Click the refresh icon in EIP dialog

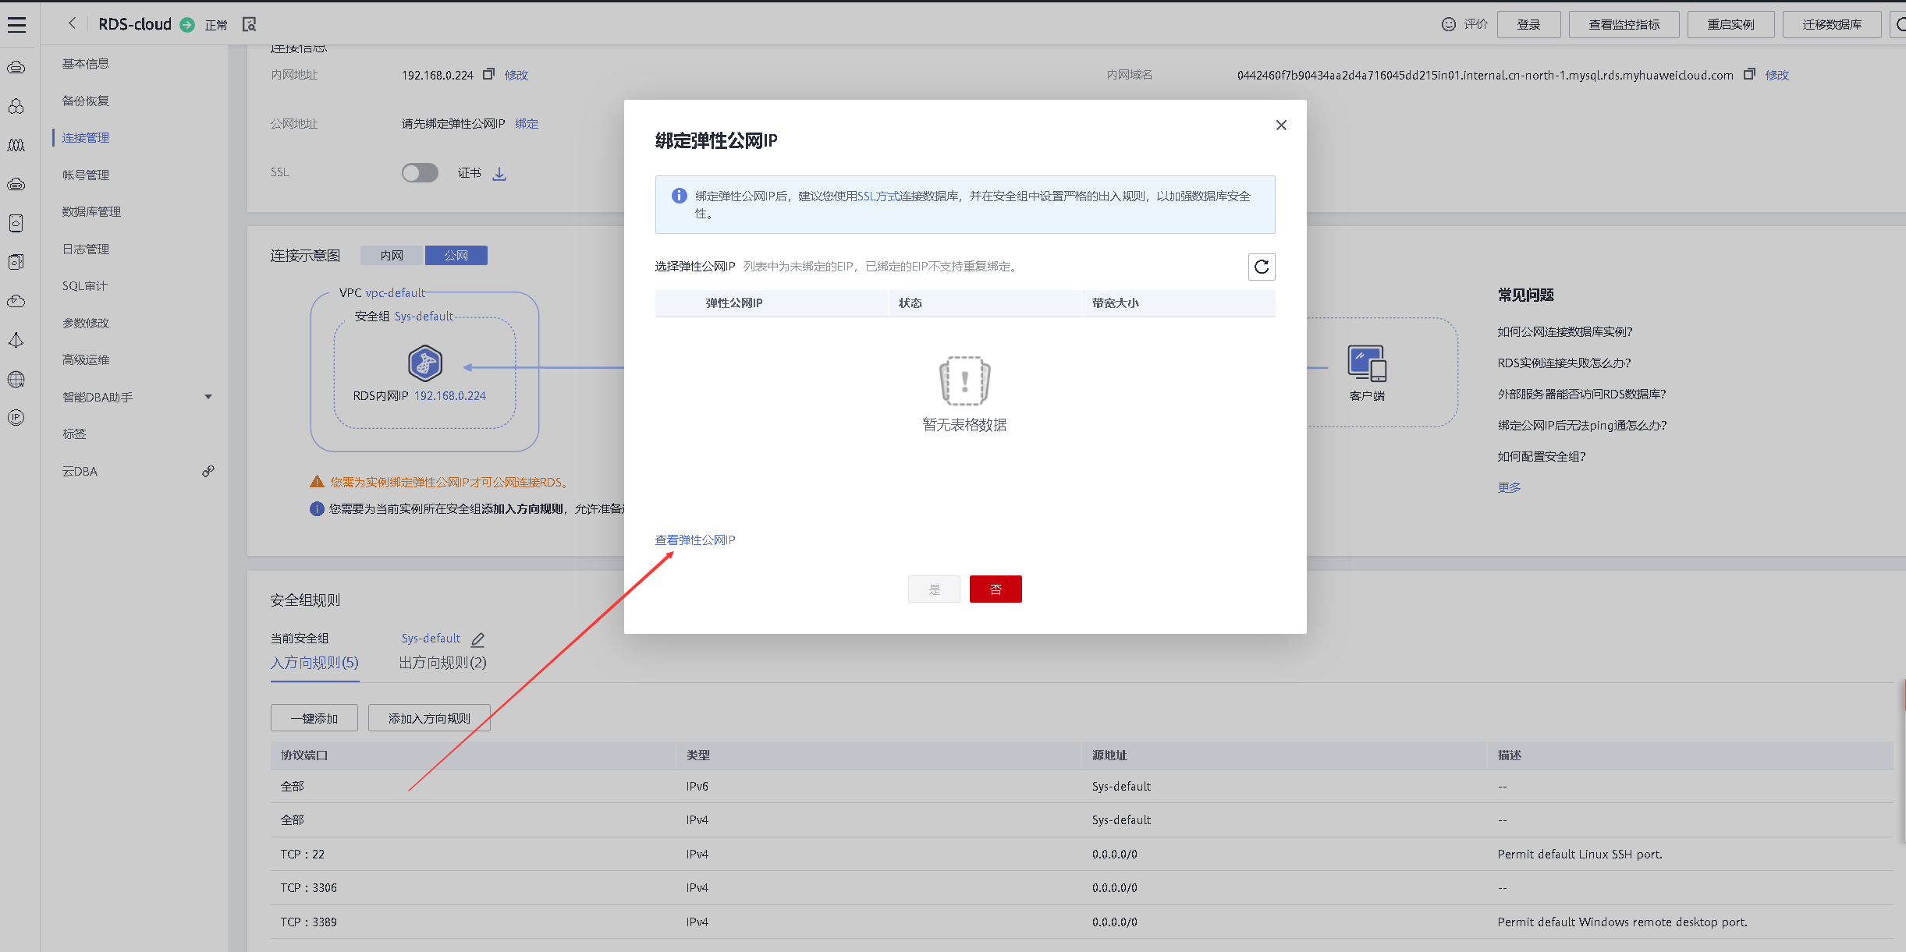pyautogui.click(x=1261, y=267)
